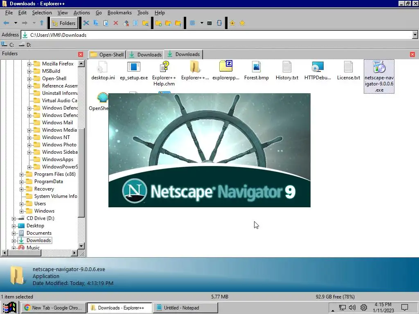Image resolution: width=419 pixels, height=314 pixels.
Task: Expand the MSBuild tree node
Action: (29, 71)
